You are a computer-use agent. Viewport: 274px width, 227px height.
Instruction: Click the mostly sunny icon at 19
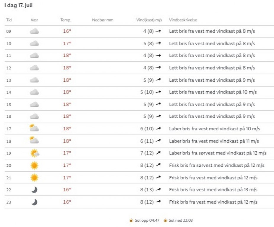34,153
